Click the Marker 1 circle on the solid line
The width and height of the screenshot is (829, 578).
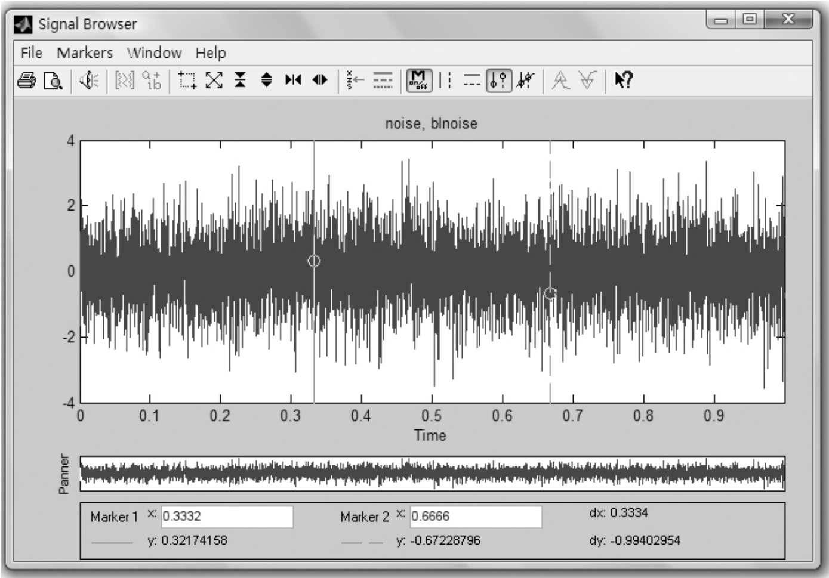point(314,261)
